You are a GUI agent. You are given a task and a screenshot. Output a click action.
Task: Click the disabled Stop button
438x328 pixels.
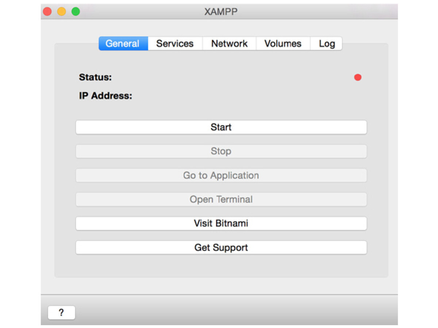coord(221,151)
